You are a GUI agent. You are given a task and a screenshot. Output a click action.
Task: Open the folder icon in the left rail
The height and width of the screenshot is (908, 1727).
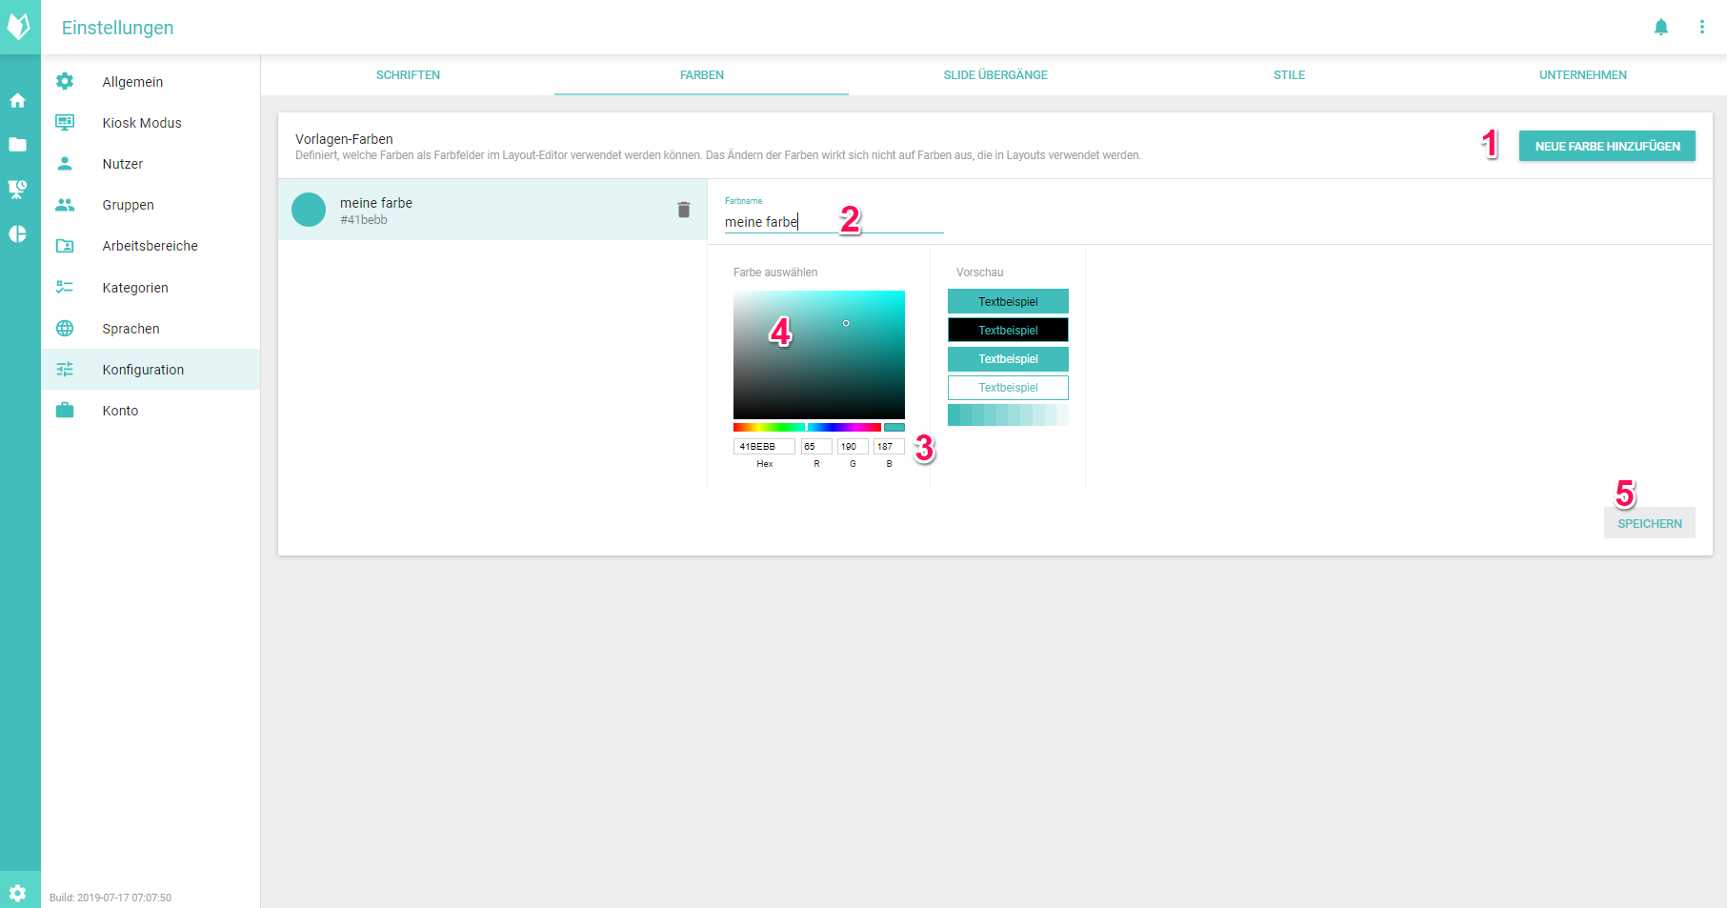point(17,145)
